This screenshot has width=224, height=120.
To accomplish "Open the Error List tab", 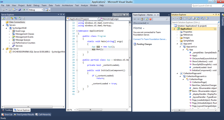I will [x=7, y=115].
